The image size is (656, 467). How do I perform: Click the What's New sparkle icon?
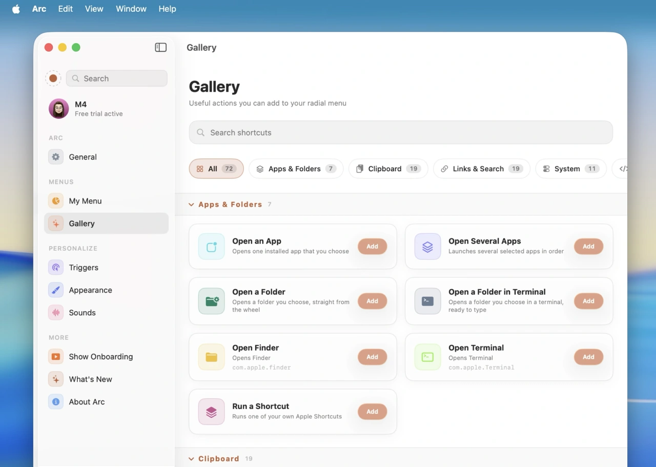click(56, 379)
